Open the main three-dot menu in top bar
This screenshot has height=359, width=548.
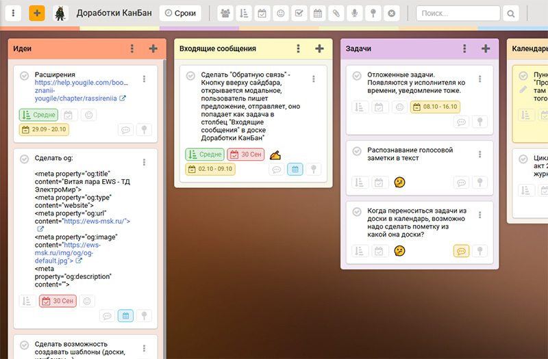coord(13,13)
